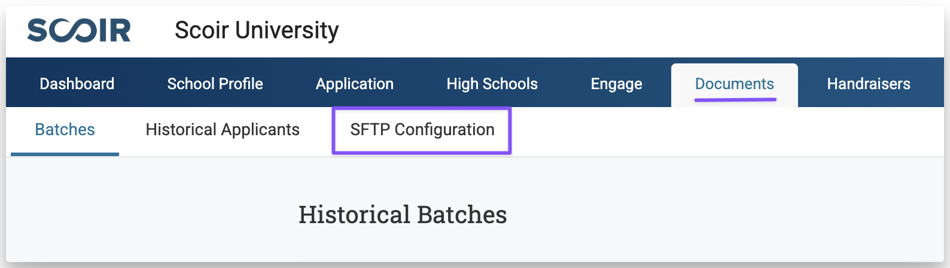Go to the School Profile tab

pos(215,84)
